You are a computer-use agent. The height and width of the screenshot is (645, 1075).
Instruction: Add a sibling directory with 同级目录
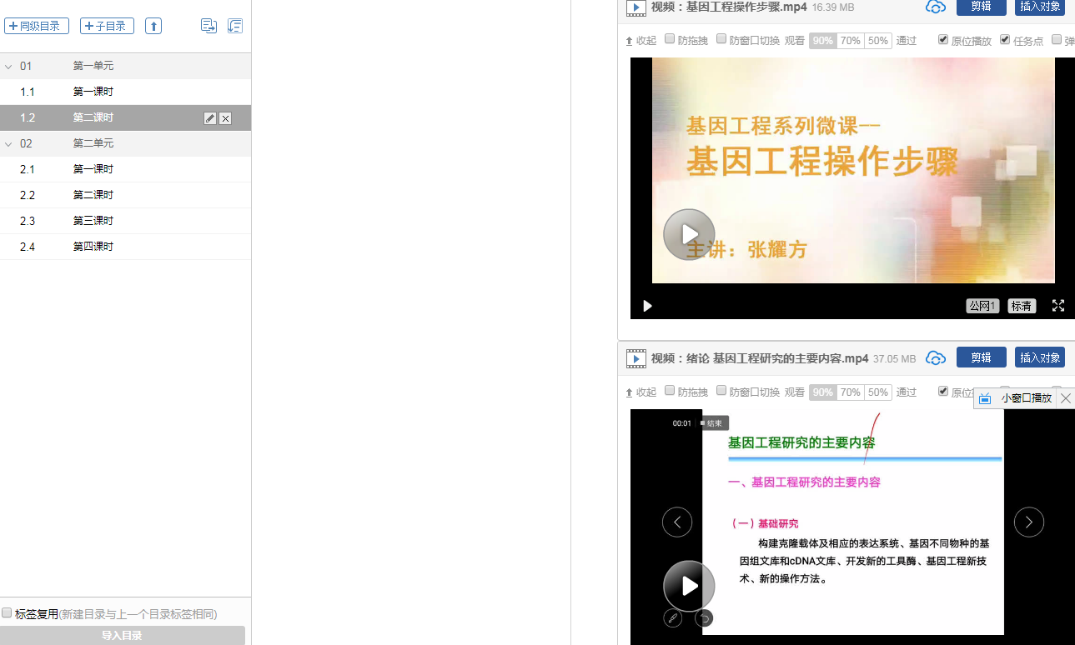pos(37,26)
